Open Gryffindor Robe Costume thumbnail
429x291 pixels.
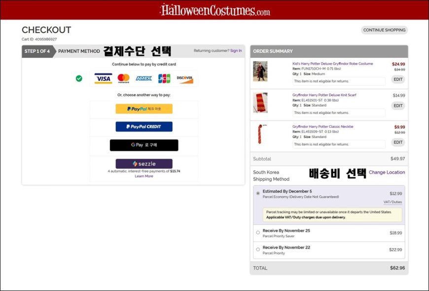pos(260,71)
